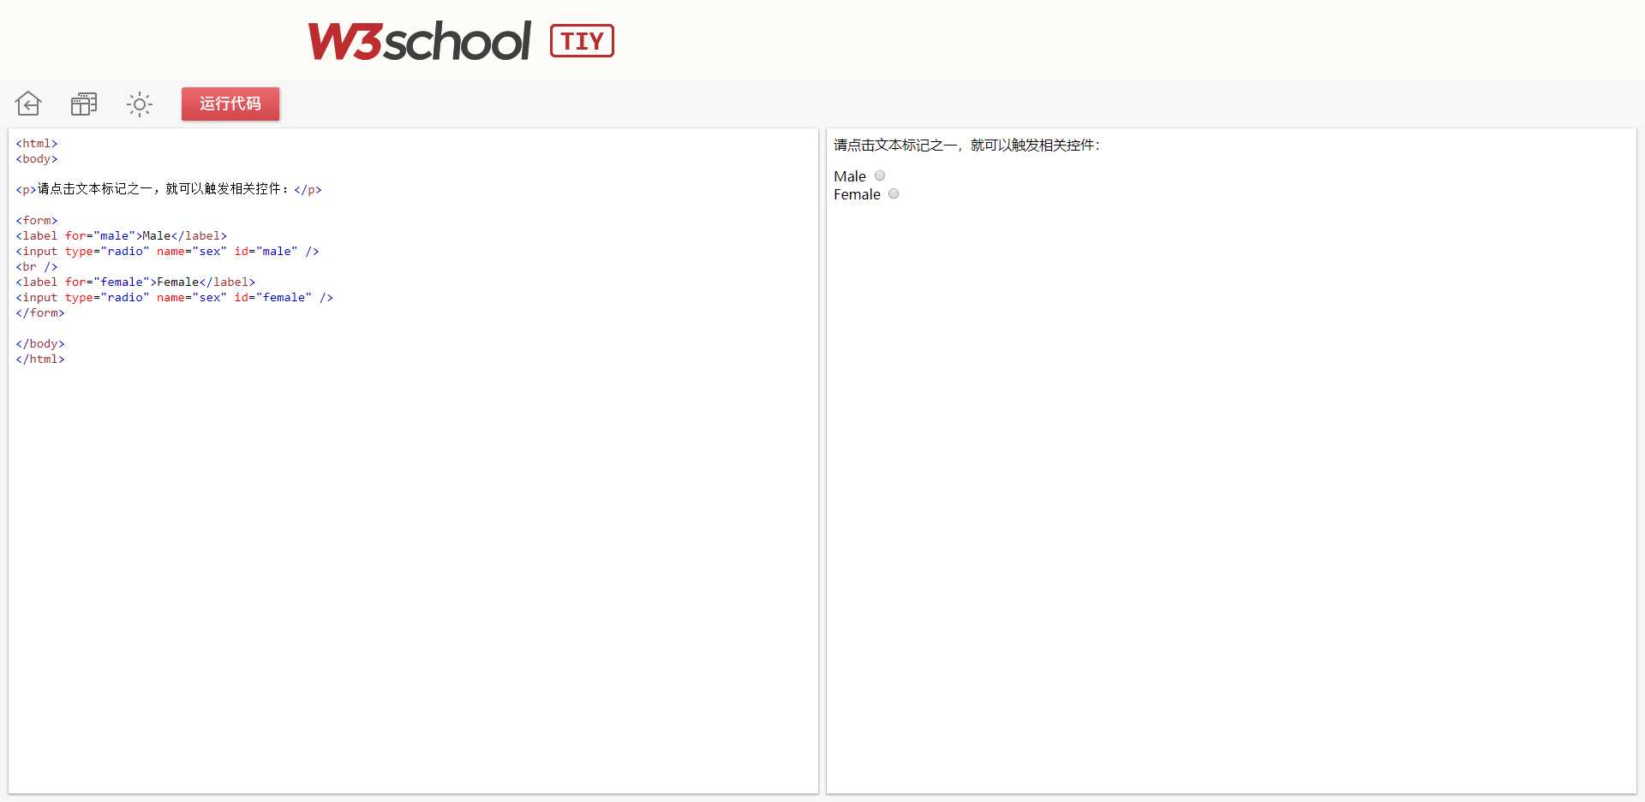Click the label for="male" code line
1645x802 pixels.
click(121, 235)
